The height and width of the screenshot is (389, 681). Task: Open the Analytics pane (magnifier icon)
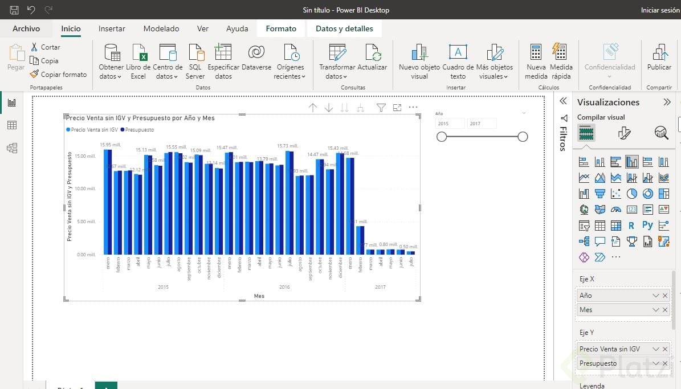pos(661,133)
